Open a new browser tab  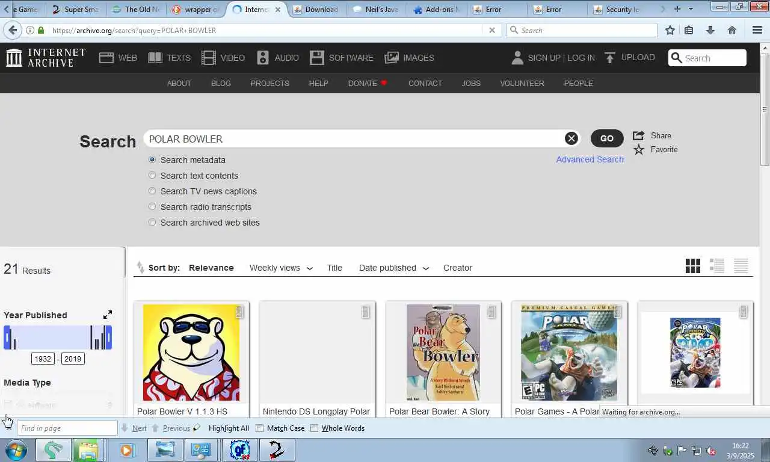(x=677, y=9)
